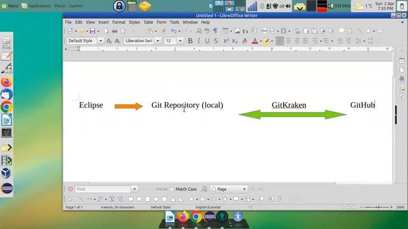Click the Find All button

pos(161,189)
